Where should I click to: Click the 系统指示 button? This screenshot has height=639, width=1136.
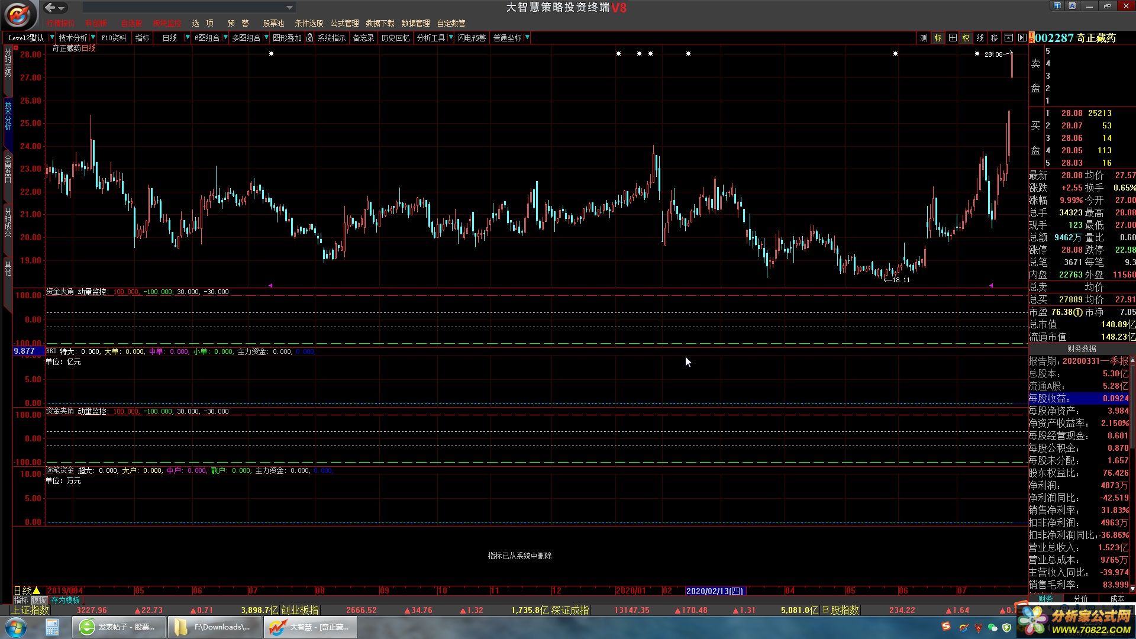[331, 38]
